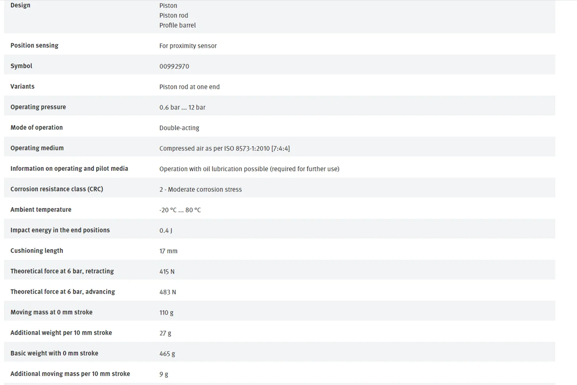This screenshot has height=385, width=577.
Task: Click the Variants row label
Action: point(22,87)
